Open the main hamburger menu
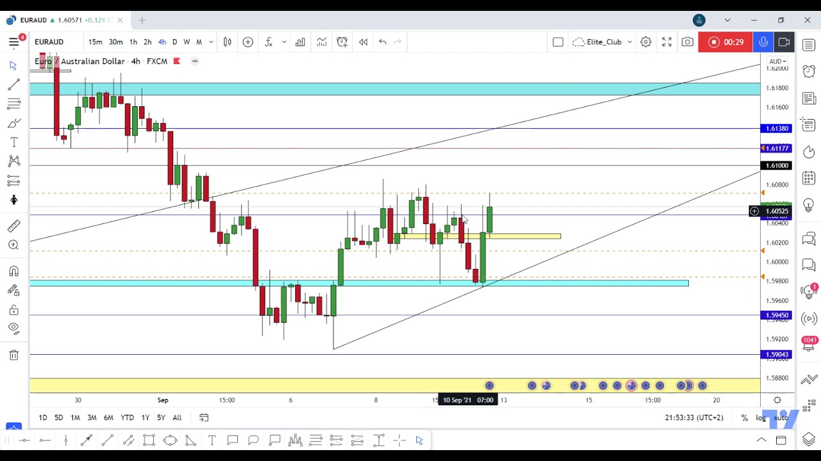Viewport: 821px width, 461px height. click(13, 42)
